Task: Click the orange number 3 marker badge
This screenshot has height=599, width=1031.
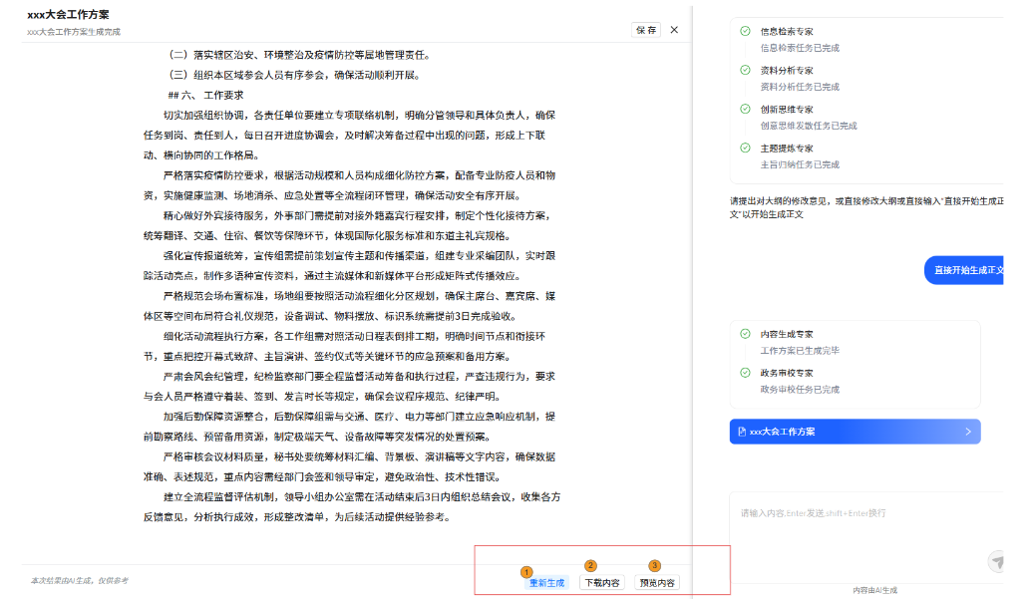Action: coord(654,565)
